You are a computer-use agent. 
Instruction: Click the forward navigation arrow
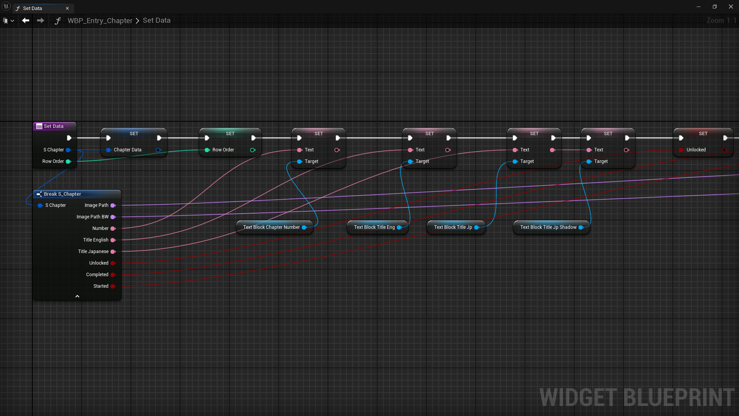point(40,20)
